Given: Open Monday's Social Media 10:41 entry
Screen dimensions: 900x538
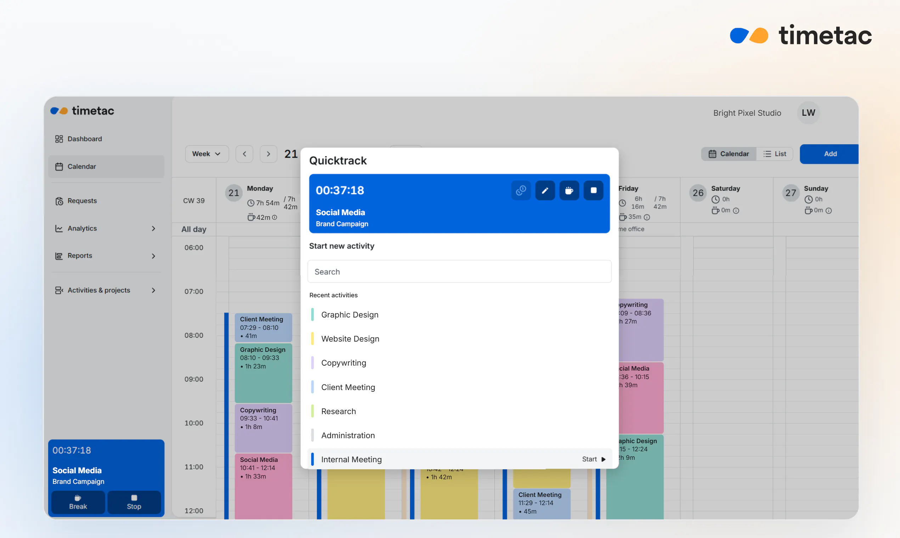Looking at the screenshot, I should [263, 486].
